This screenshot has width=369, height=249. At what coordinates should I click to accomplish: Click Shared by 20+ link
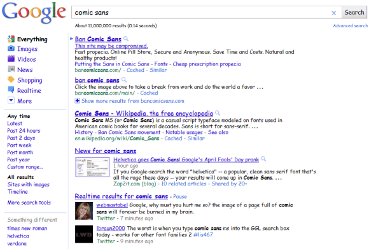coord(230,184)
